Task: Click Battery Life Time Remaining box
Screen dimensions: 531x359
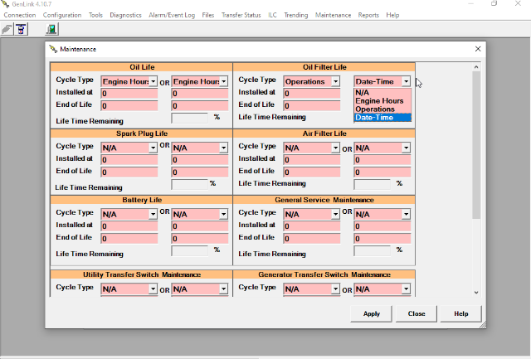Action: click(x=190, y=250)
